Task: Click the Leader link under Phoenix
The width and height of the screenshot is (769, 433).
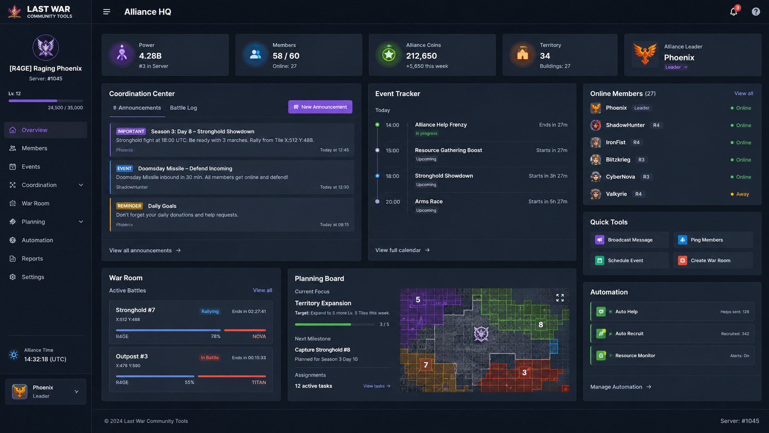Action: point(676,67)
